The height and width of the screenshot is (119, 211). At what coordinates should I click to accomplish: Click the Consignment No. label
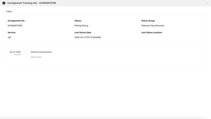tap(17, 21)
